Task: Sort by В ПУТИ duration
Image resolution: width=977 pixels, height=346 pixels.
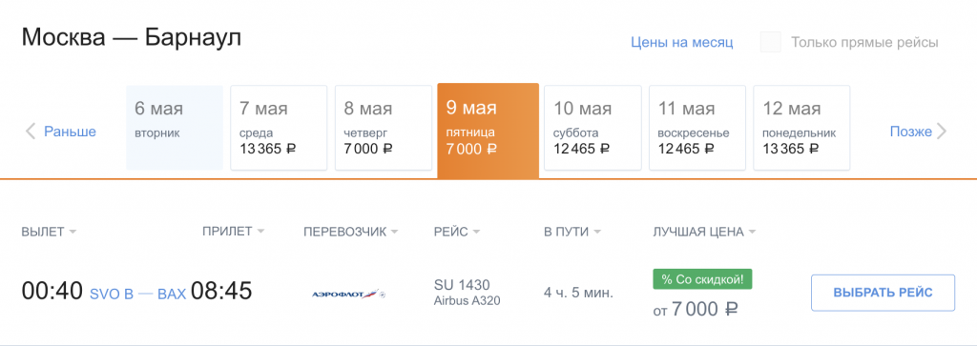Action: click(x=572, y=233)
